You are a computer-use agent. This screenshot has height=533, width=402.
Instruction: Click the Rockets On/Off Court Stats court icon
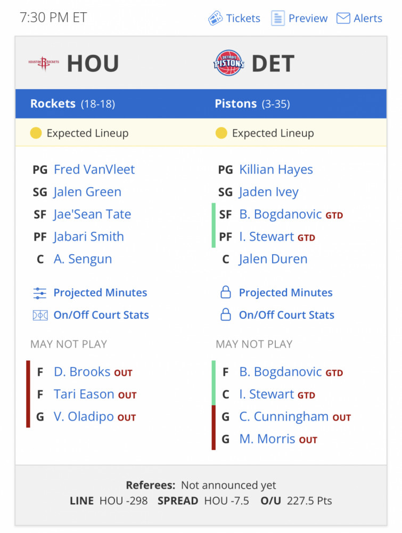(x=40, y=316)
